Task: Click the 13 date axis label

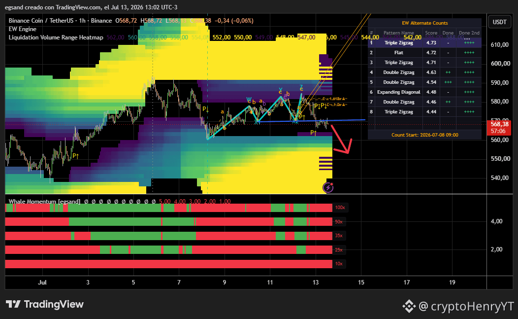Action: pyautogui.click(x=316, y=283)
